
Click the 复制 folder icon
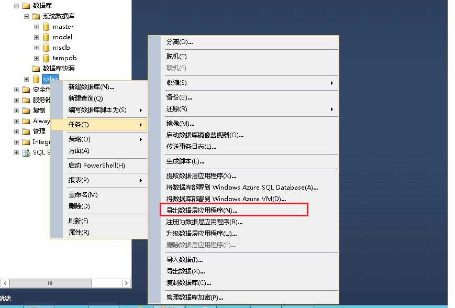pyautogui.click(x=26, y=111)
